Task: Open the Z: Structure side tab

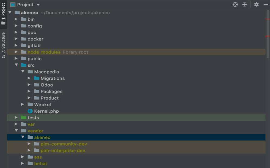Action: click(3, 45)
